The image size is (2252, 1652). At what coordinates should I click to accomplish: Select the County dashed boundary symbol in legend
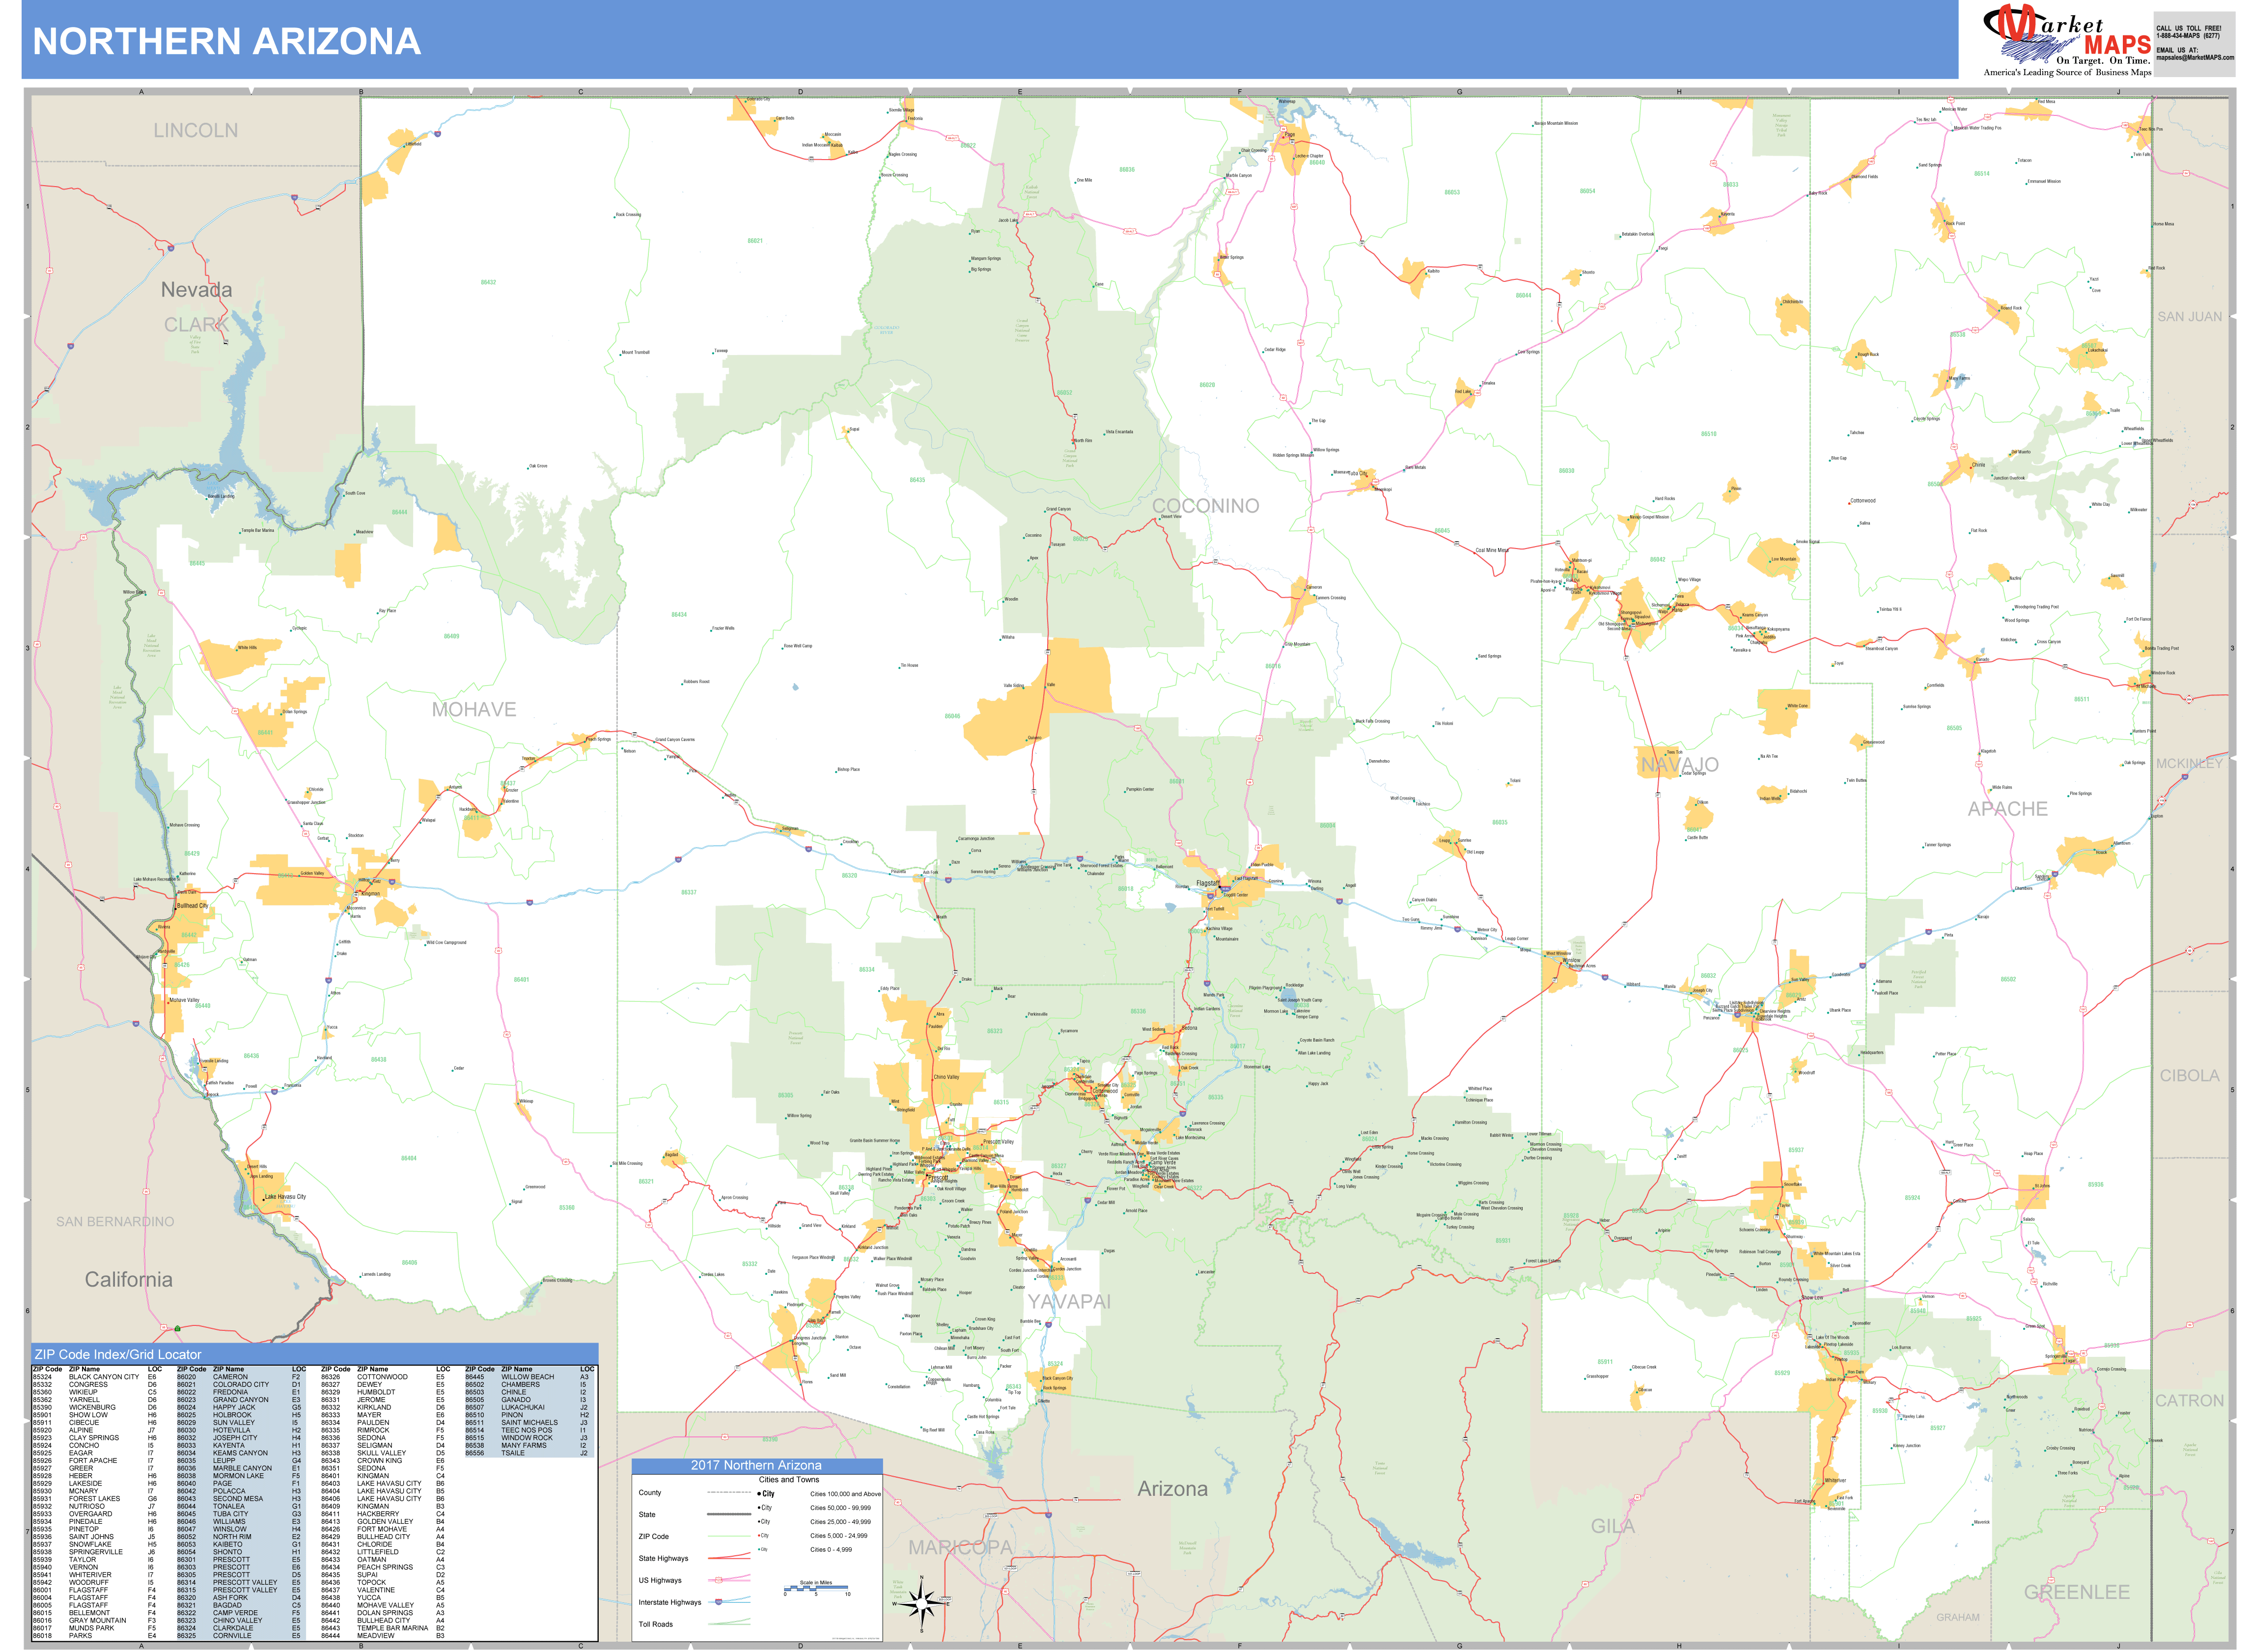[729, 1493]
